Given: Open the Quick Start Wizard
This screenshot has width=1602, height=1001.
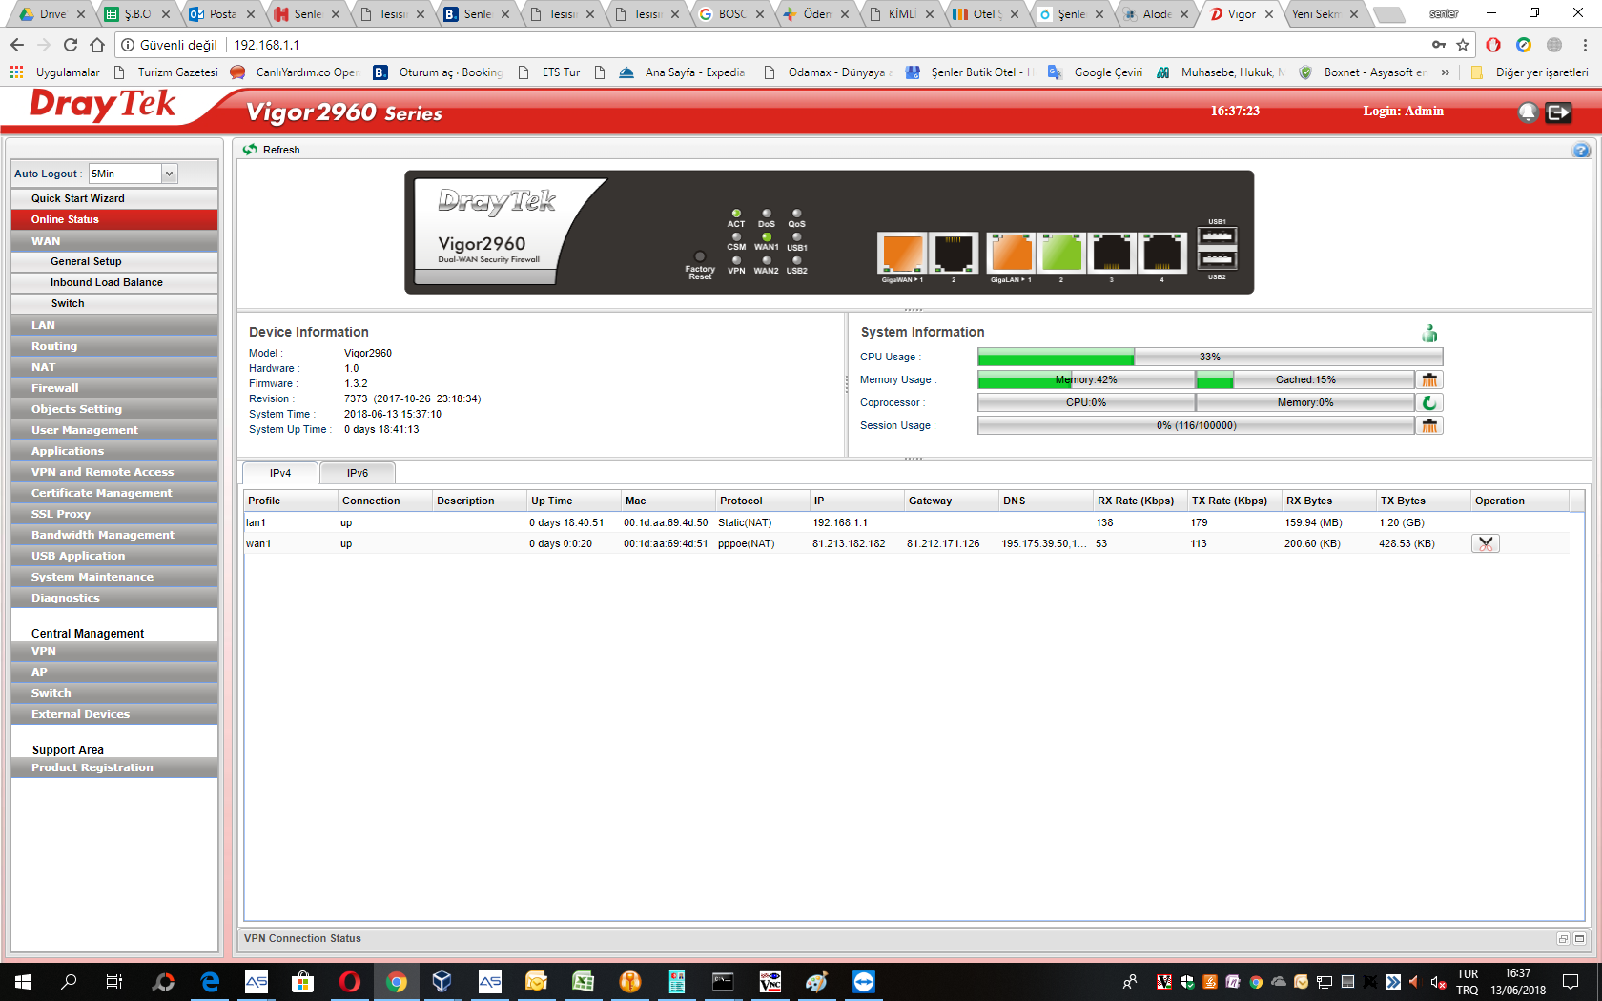Looking at the screenshot, I should (x=78, y=198).
